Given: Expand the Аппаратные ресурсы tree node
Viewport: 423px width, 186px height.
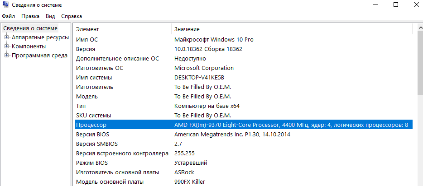Looking at the screenshot, I should (x=7, y=37).
